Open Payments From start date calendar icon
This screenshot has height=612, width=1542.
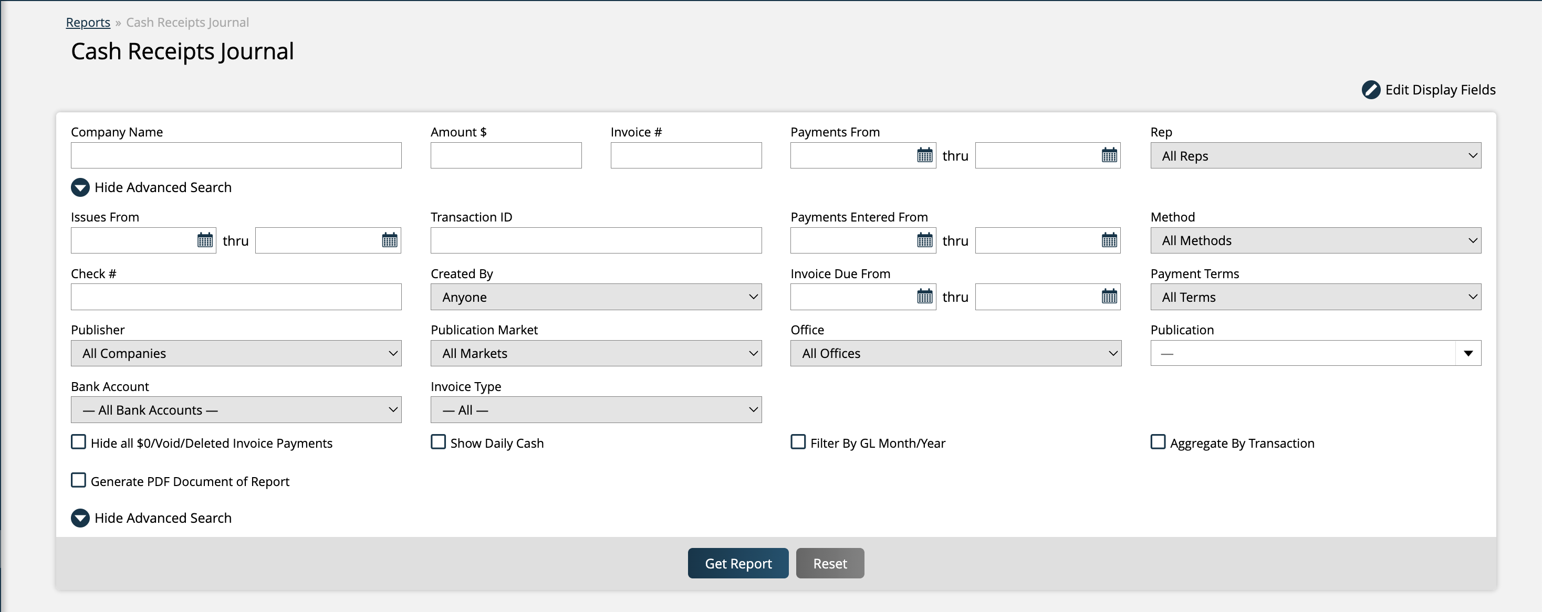pos(924,155)
